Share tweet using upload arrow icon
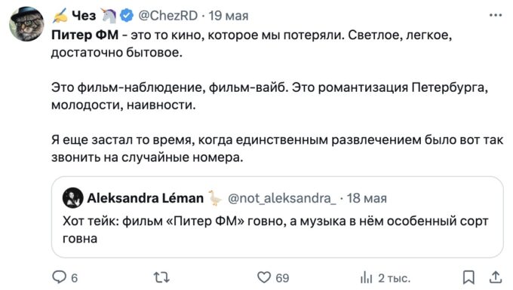Screen dimensions: 513x290 coord(496,277)
